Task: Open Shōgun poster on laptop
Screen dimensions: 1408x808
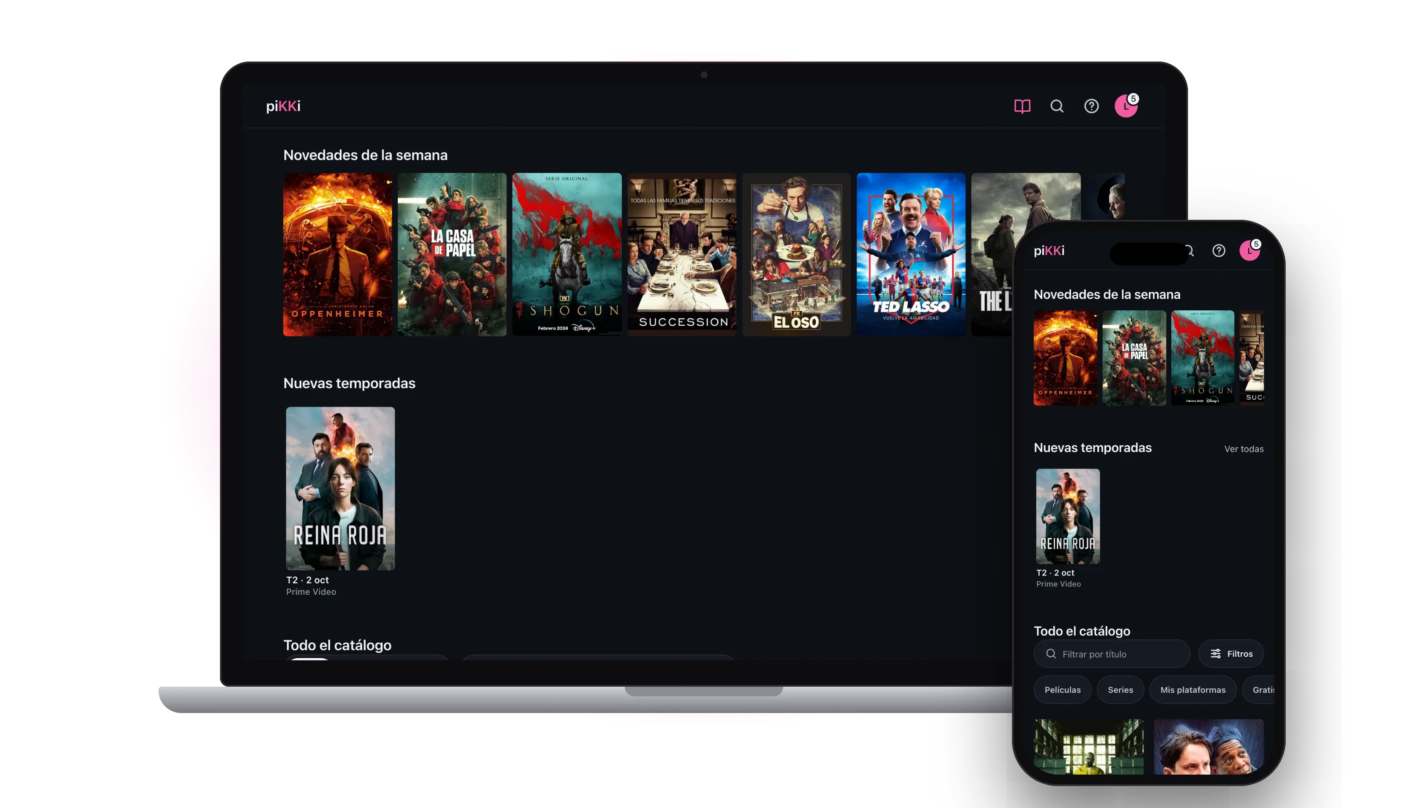Action: click(x=567, y=255)
